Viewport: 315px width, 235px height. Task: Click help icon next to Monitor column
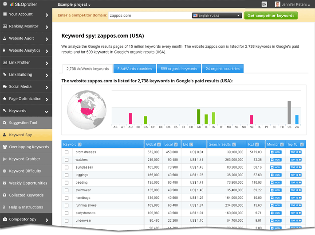282,144
